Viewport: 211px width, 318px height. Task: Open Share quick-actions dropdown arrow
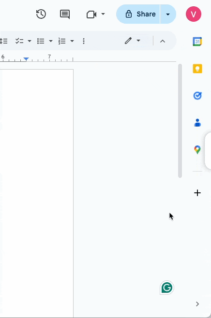tap(168, 14)
